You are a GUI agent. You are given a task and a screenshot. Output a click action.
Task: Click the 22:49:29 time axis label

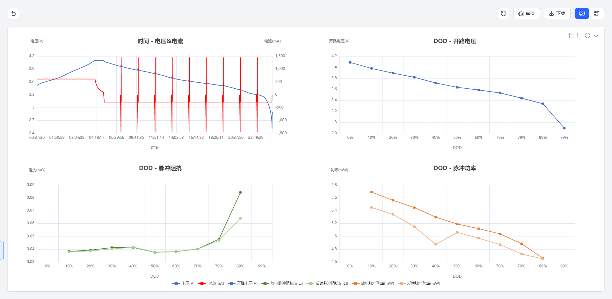[256, 138]
